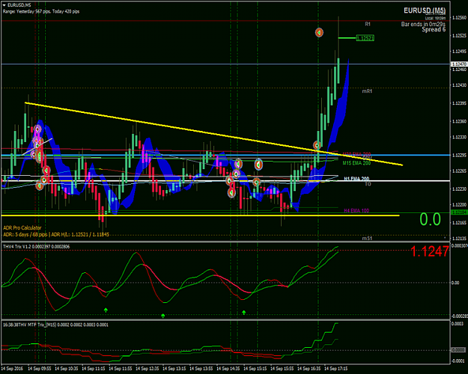This screenshot has width=468, height=374.
Task: Select the H1 EMA 200 label
Action: coord(356,179)
